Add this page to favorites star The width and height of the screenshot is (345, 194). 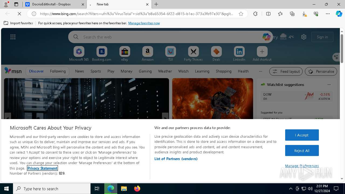tap(241, 14)
